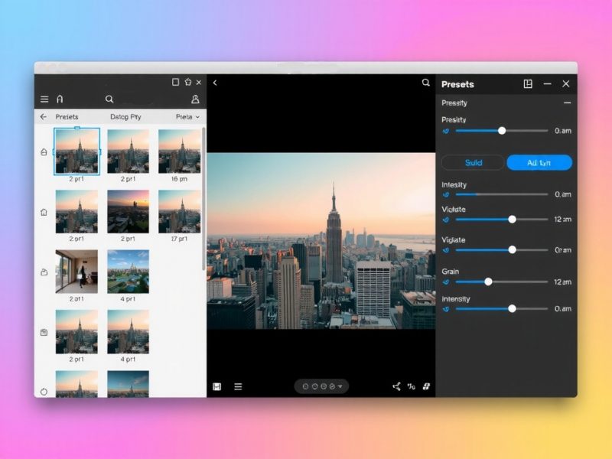
Task: Select the Presets tab in the browser header
Action: point(67,117)
